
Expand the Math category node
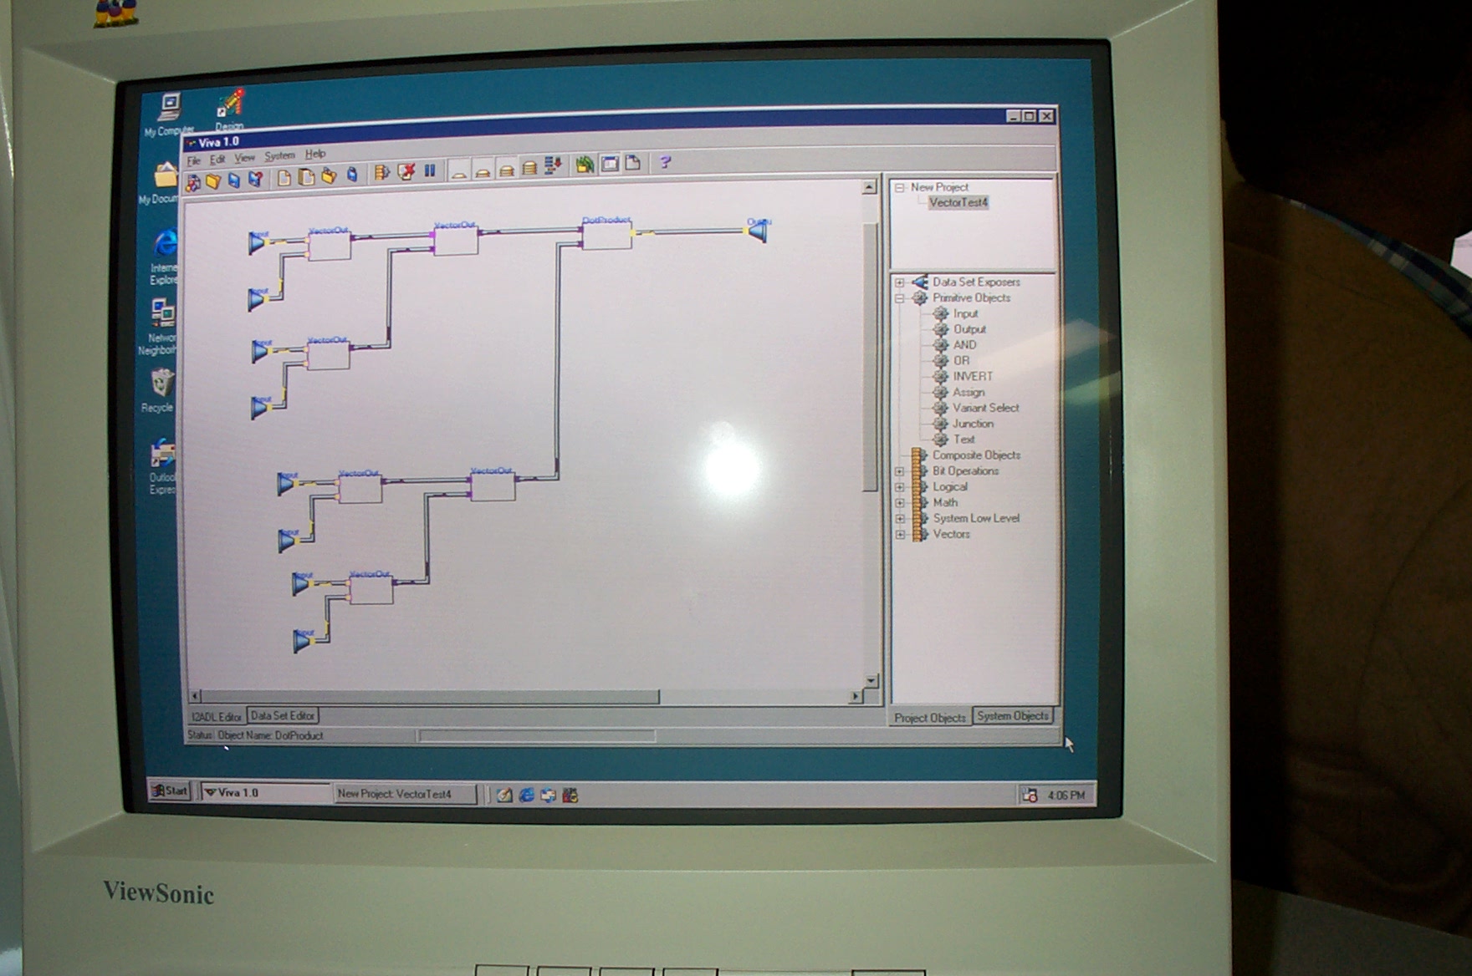point(901,503)
